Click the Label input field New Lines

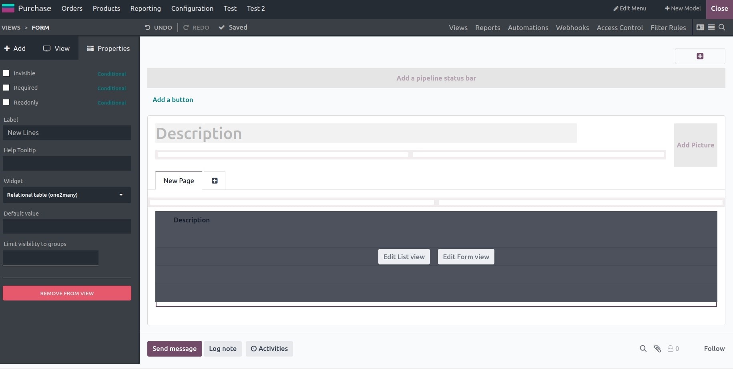[x=67, y=133]
